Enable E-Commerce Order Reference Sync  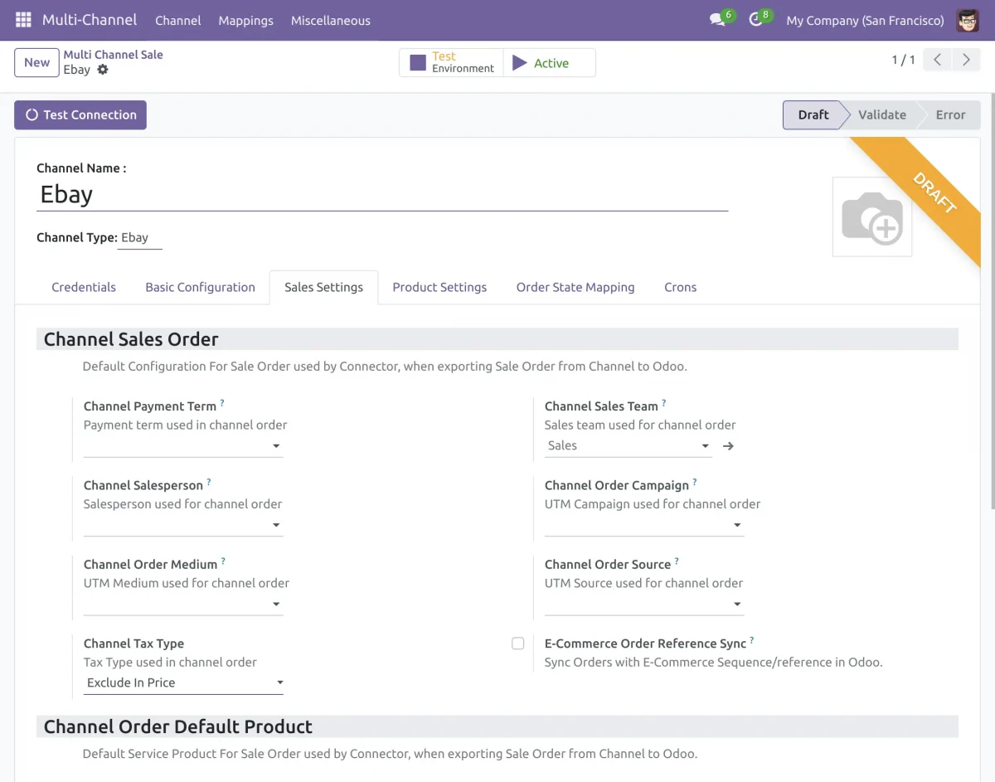point(517,643)
